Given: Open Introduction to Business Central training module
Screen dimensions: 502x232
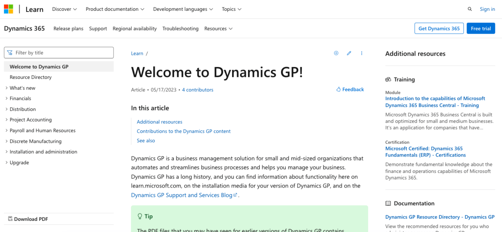Looking at the screenshot, I should 435,102.
